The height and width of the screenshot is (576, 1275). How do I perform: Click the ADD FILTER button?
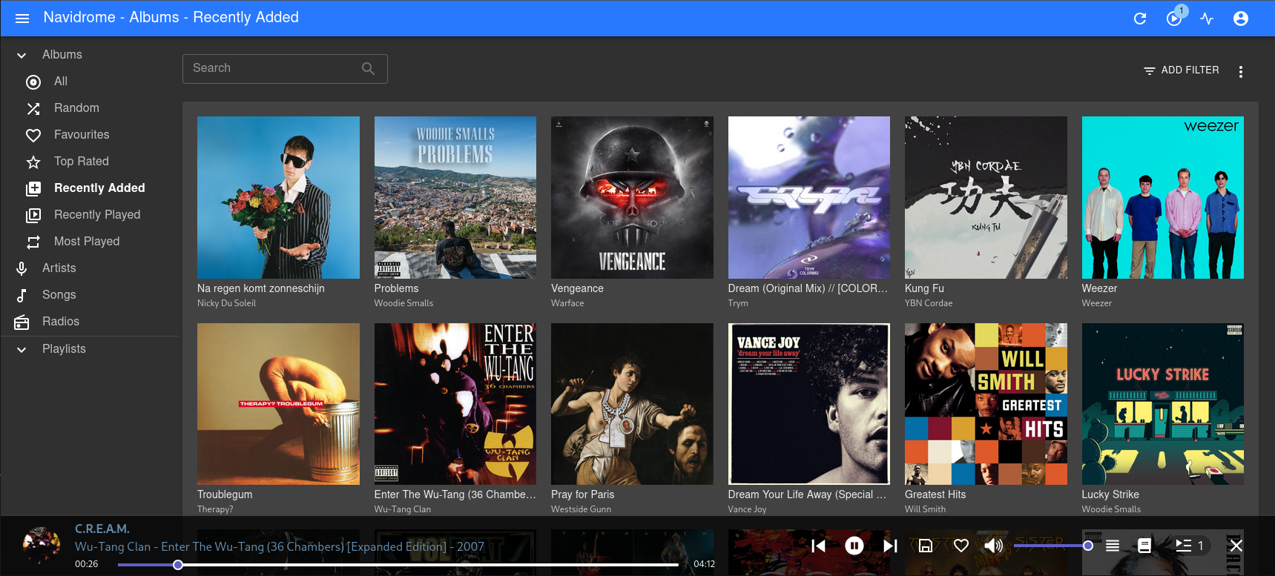[x=1182, y=70]
